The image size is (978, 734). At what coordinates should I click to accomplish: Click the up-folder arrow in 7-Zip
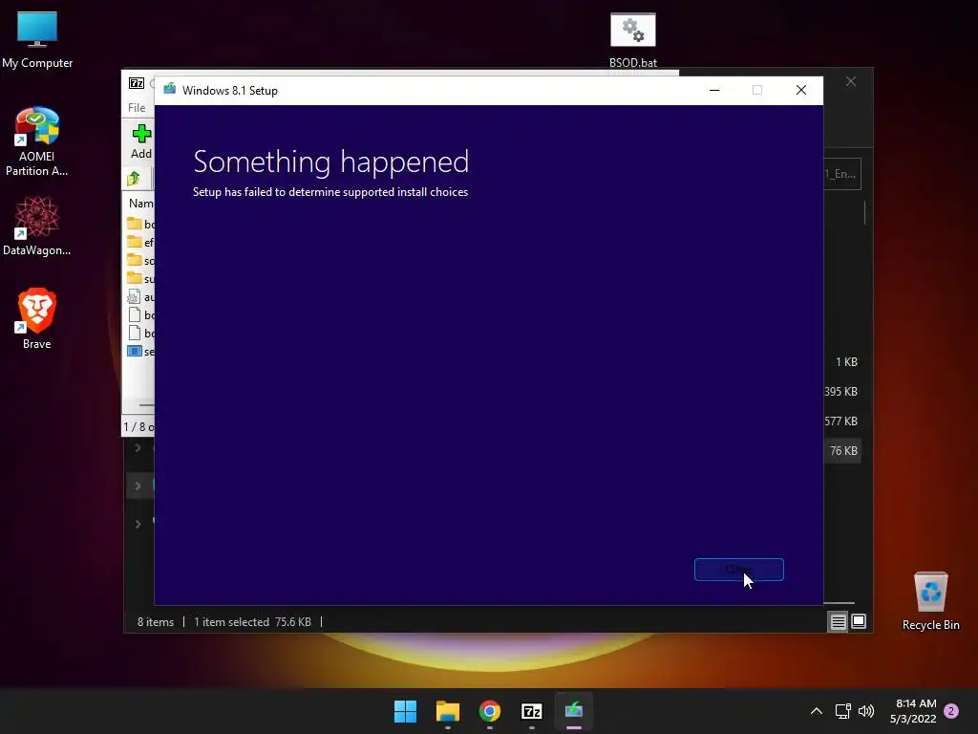[134, 179]
